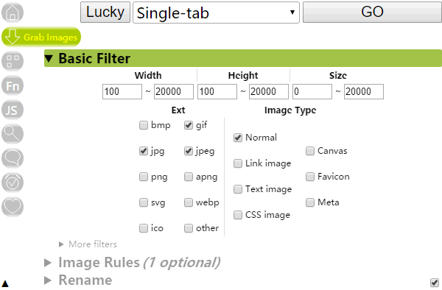The image size is (442, 290).
Task: Open the Home icon in sidebar
Action: click(13, 13)
